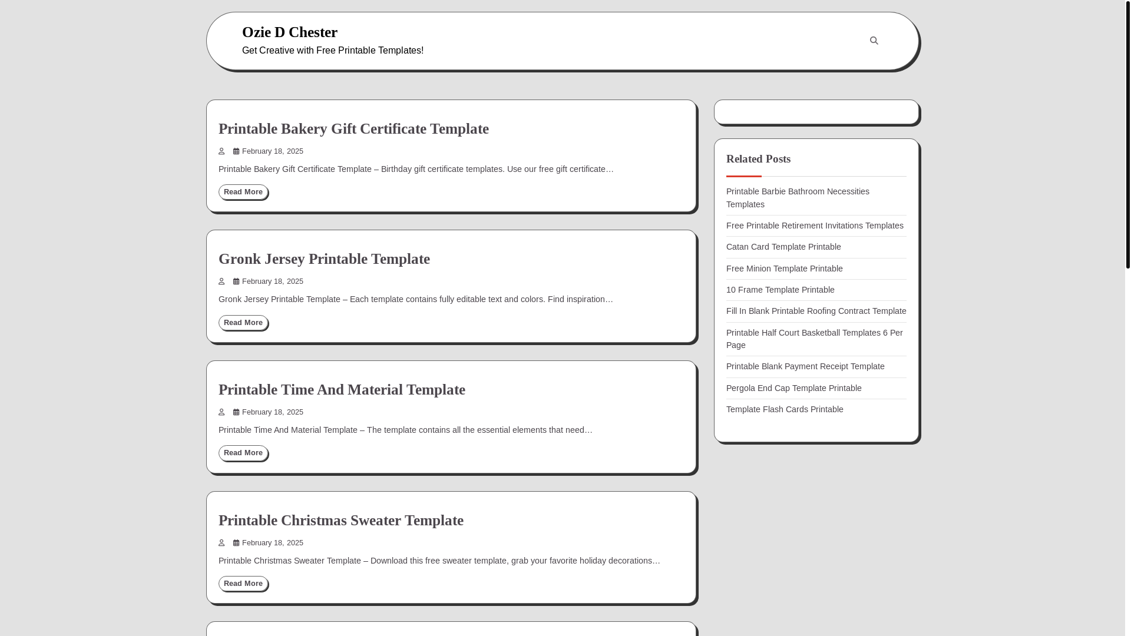1131x636 pixels.
Task: Open Printable Christmas Sweater Template heading
Action: (x=341, y=521)
